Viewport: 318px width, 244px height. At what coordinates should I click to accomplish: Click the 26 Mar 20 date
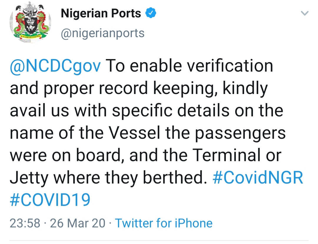coord(78,223)
